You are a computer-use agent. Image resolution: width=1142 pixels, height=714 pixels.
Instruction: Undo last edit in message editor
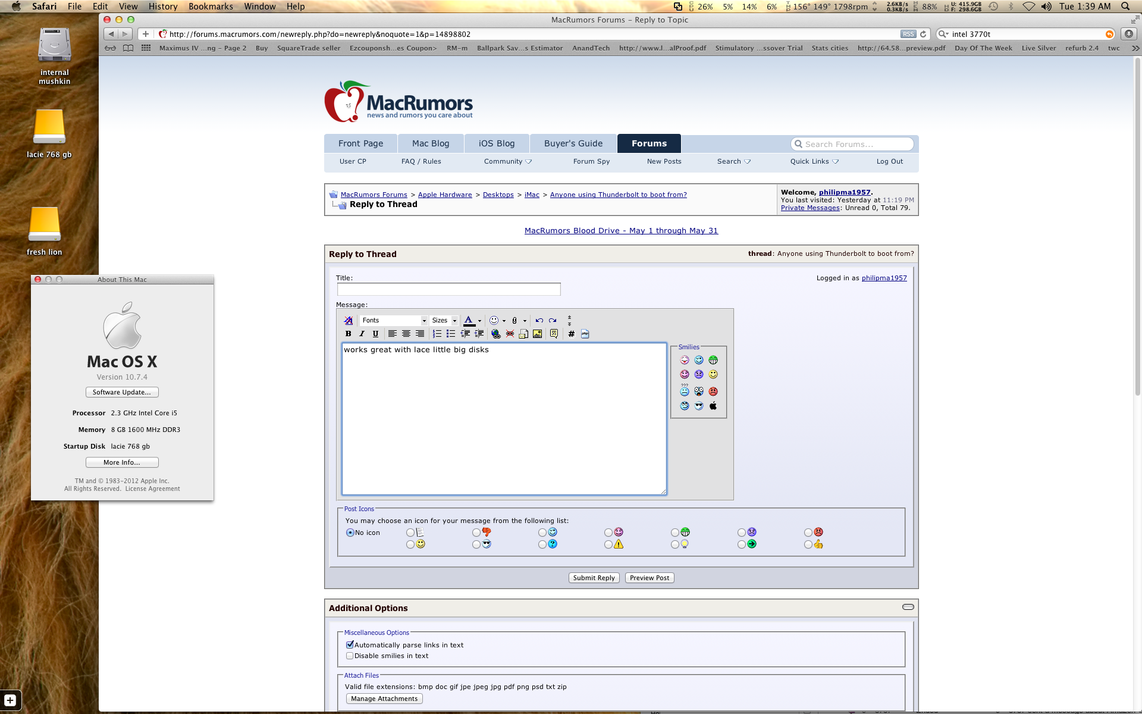coord(539,321)
